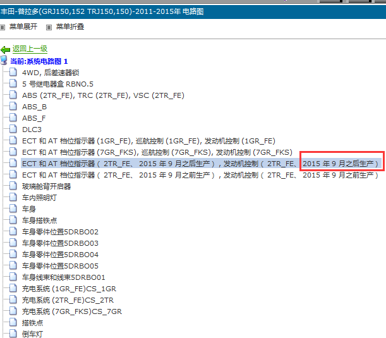Open 车身线束和线束5DRBO01
This screenshot has width=386, height=338.
(x=64, y=277)
